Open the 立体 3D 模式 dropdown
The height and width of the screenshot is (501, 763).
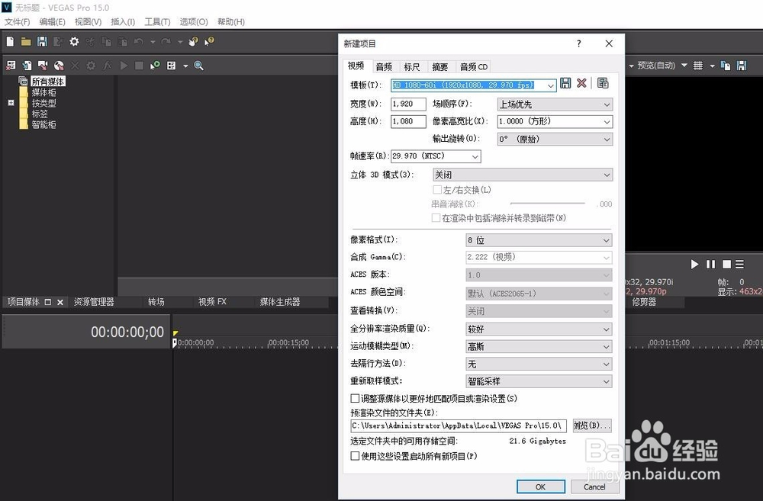coord(523,175)
